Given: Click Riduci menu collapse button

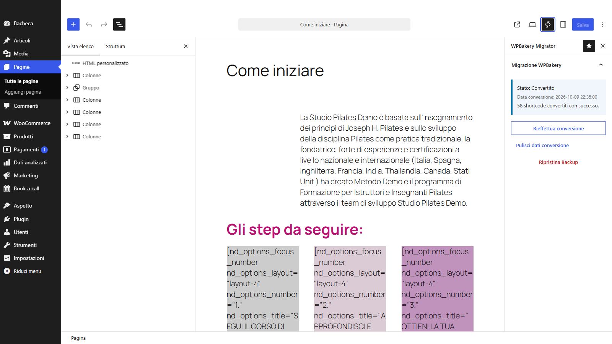Looking at the screenshot, I should (x=31, y=271).
